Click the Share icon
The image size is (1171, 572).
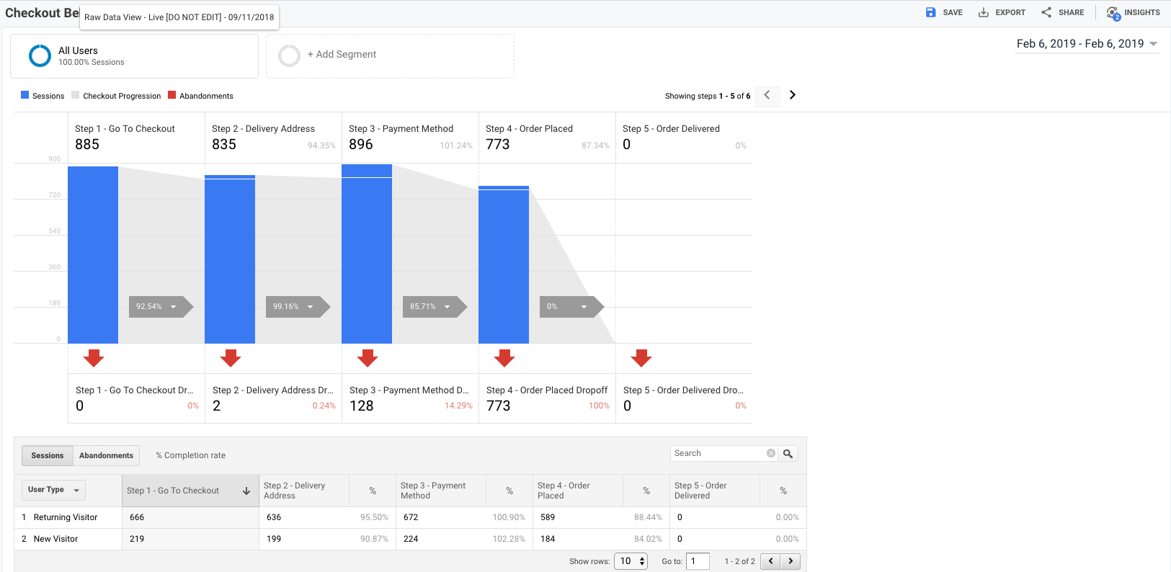coord(1046,12)
